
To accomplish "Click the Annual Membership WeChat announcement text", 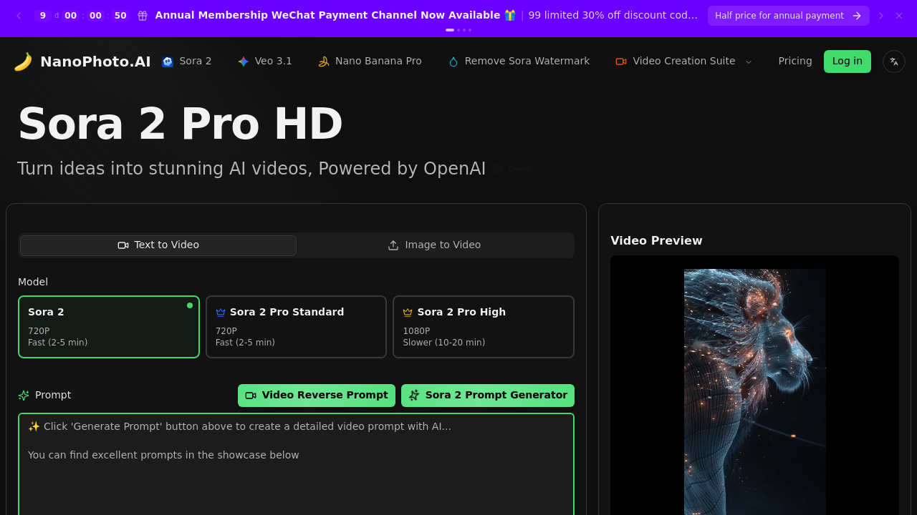I will (x=327, y=16).
